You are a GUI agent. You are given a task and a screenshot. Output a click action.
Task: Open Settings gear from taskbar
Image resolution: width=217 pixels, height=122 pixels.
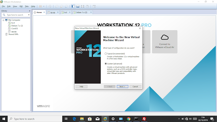[x=113, y=119]
